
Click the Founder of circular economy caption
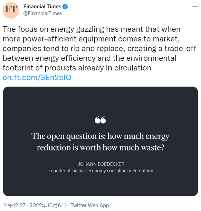point(101,171)
